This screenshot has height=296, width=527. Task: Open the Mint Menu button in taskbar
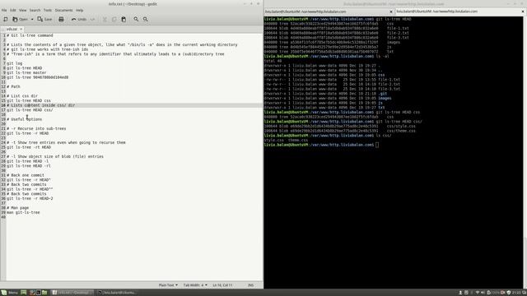coord(9,293)
